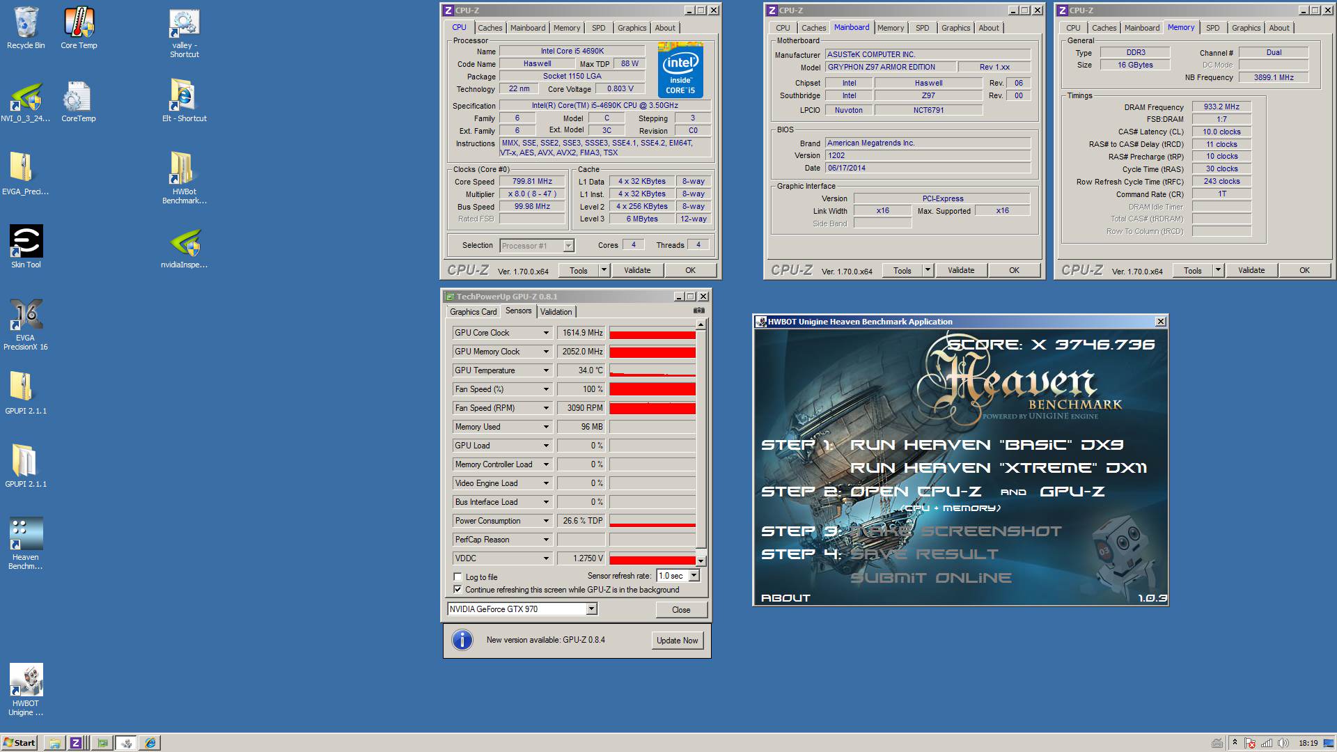Open About tab in Memory window
Viewport: 1337px width, 752px height.
click(1279, 28)
